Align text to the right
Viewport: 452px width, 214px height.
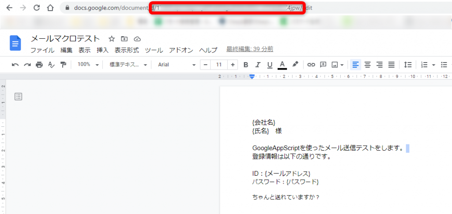380,65
